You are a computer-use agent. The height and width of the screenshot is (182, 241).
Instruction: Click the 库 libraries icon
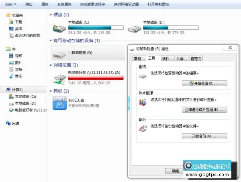8,49
